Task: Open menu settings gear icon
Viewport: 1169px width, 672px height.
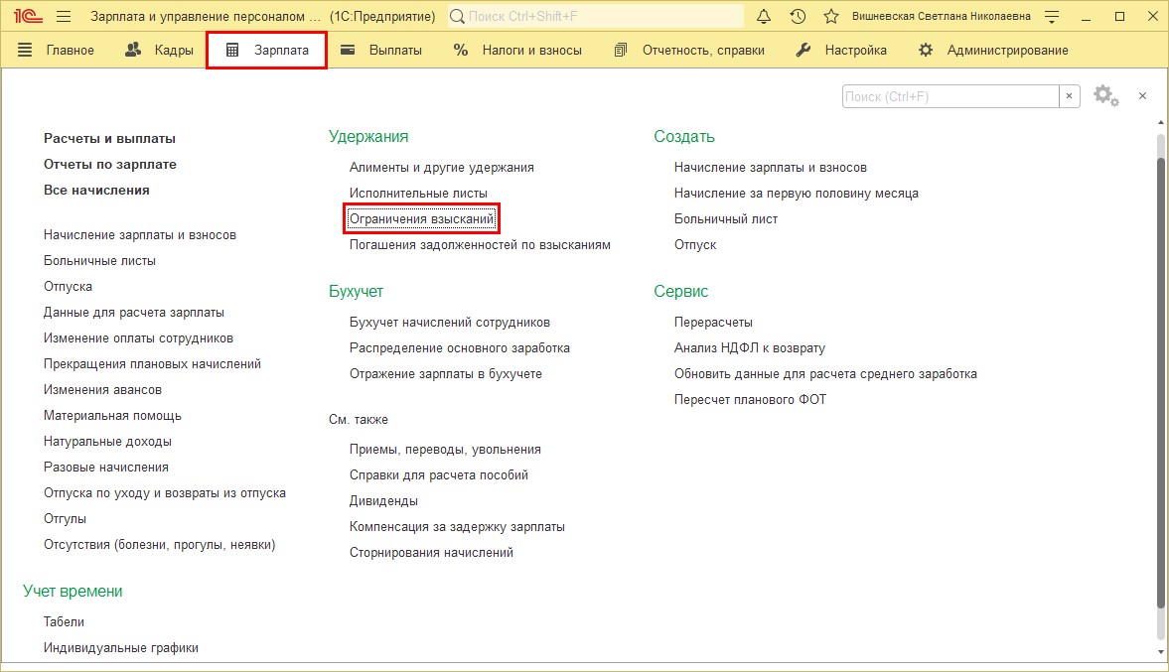Action: tap(1105, 95)
